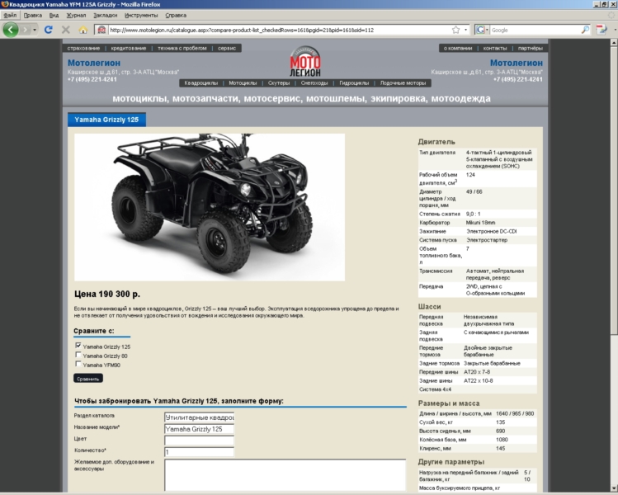Open the Google search engine selector
The width and height of the screenshot is (618, 495).
tap(482, 30)
